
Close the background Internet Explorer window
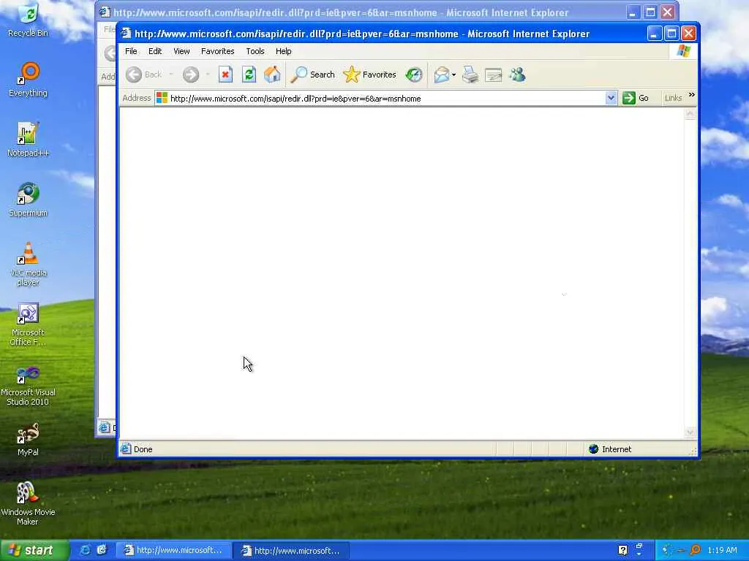pyautogui.click(x=667, y=12)
